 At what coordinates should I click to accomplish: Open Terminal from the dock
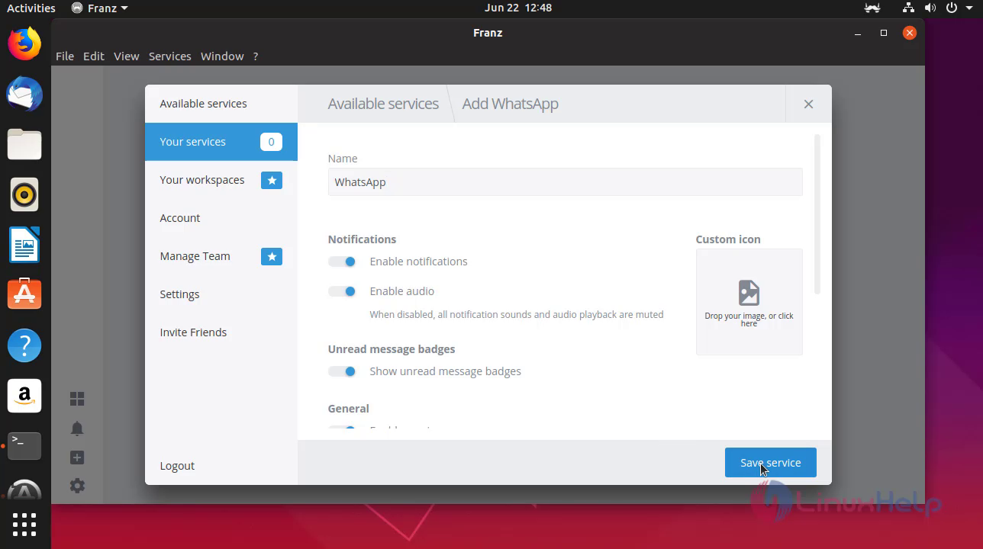24,445
